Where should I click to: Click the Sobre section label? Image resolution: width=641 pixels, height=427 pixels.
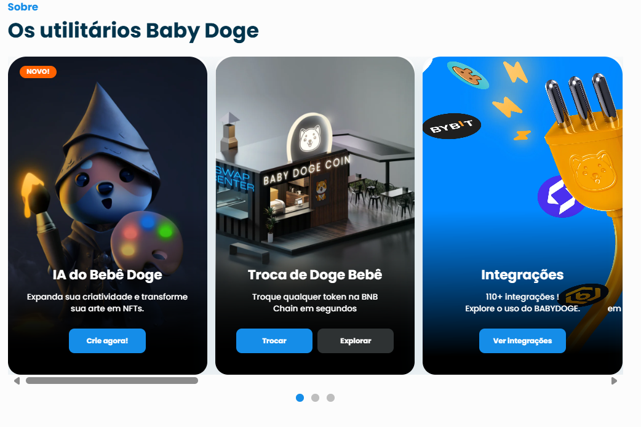point(23,7)
